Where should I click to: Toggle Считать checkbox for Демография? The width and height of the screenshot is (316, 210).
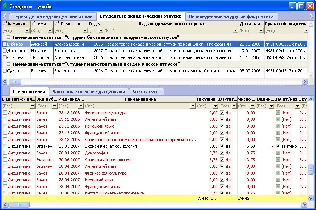coord(222,153)
